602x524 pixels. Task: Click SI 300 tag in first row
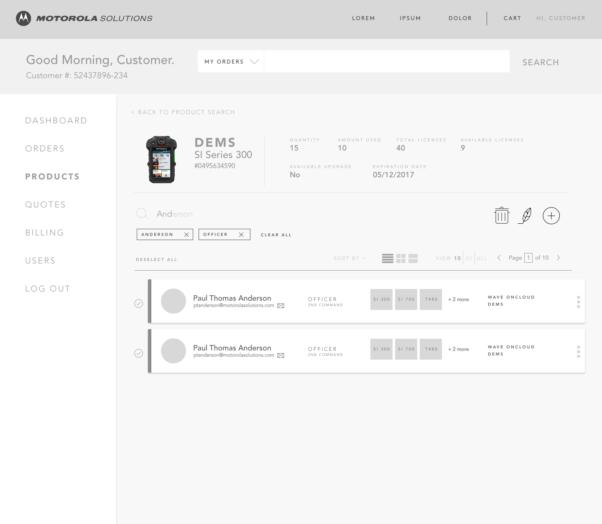click(381, 299)
